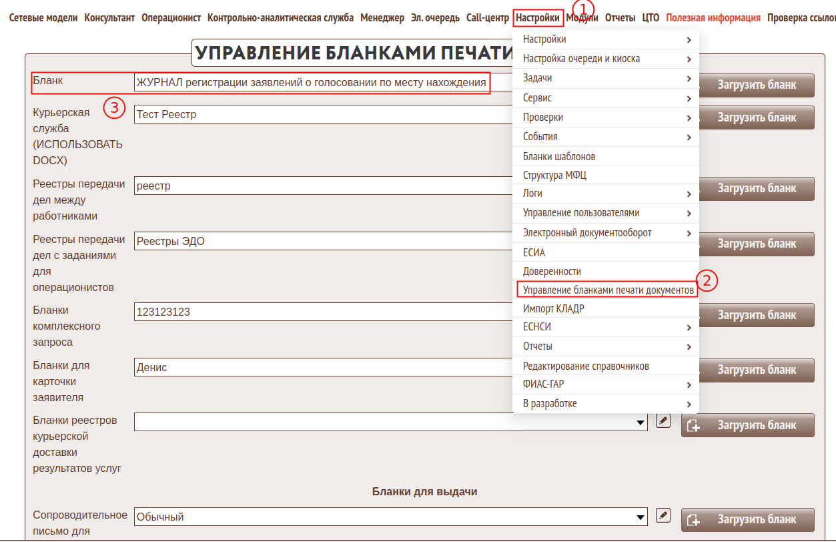Screen dimensions: 836x542
Task: Select "Бланки шаблонов" menu entry
Action: point(559,156)
